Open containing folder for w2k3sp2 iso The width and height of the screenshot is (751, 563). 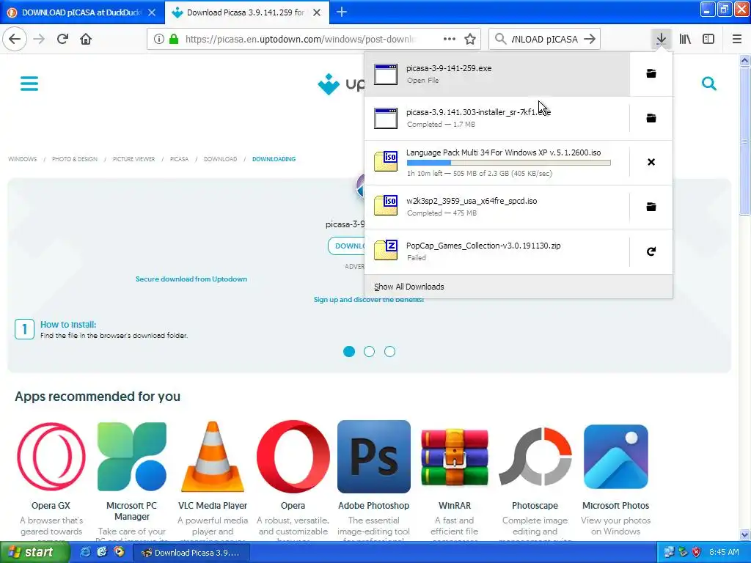click(651, 207)
